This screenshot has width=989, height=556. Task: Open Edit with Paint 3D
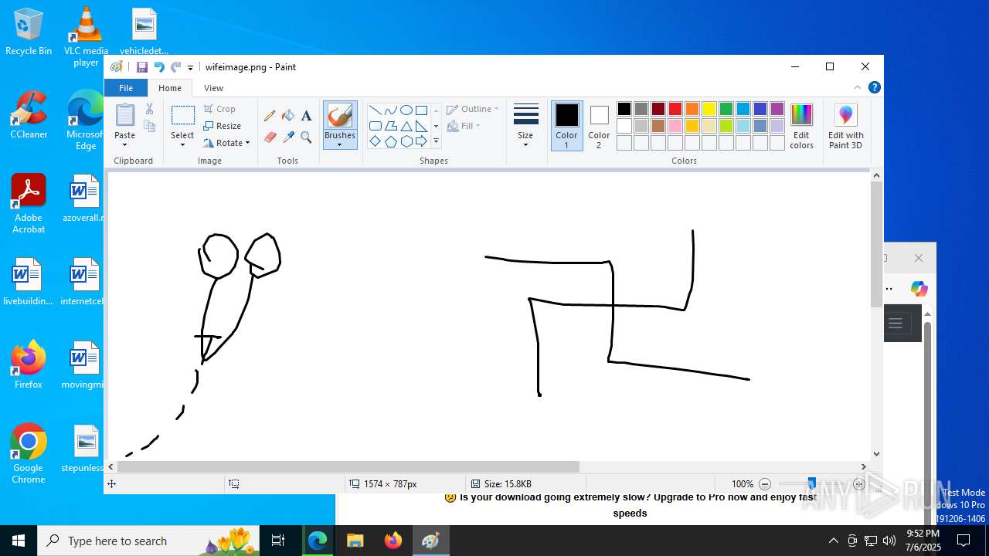coord(845,127)
